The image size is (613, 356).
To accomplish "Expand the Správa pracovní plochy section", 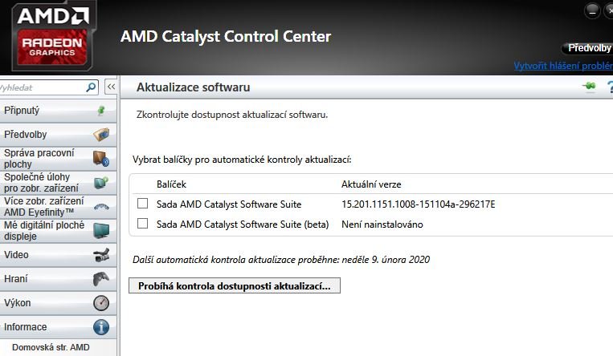I will coord(48,158).
